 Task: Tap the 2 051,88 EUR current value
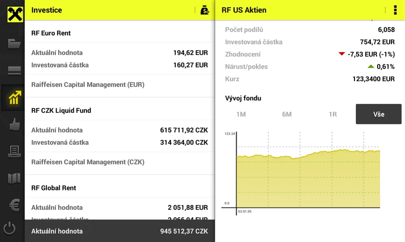pos(188,208)
